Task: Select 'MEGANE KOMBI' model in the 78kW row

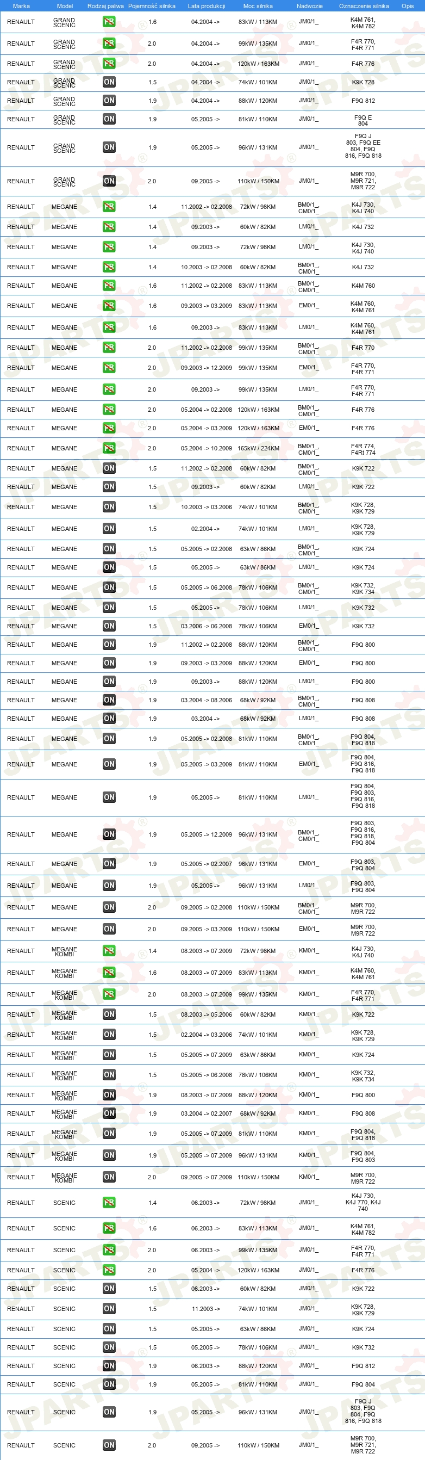Action: pos(65,1075)
